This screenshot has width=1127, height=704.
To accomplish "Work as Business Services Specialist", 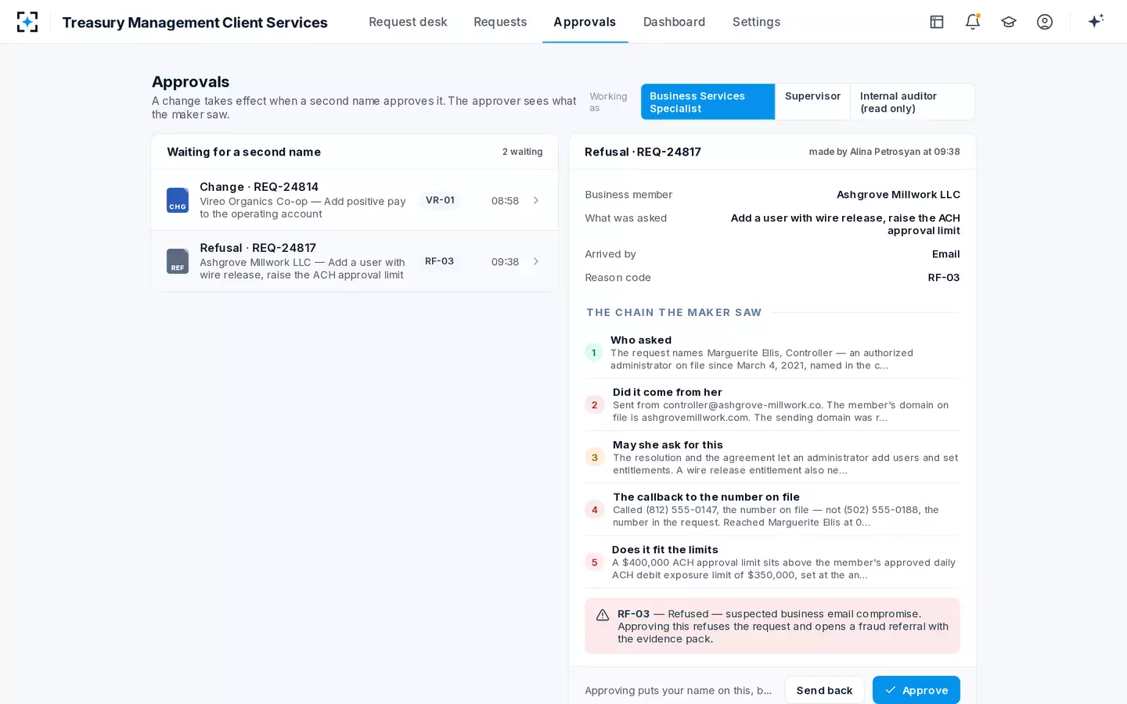I will pyautogui.click(x=708, y=102).
